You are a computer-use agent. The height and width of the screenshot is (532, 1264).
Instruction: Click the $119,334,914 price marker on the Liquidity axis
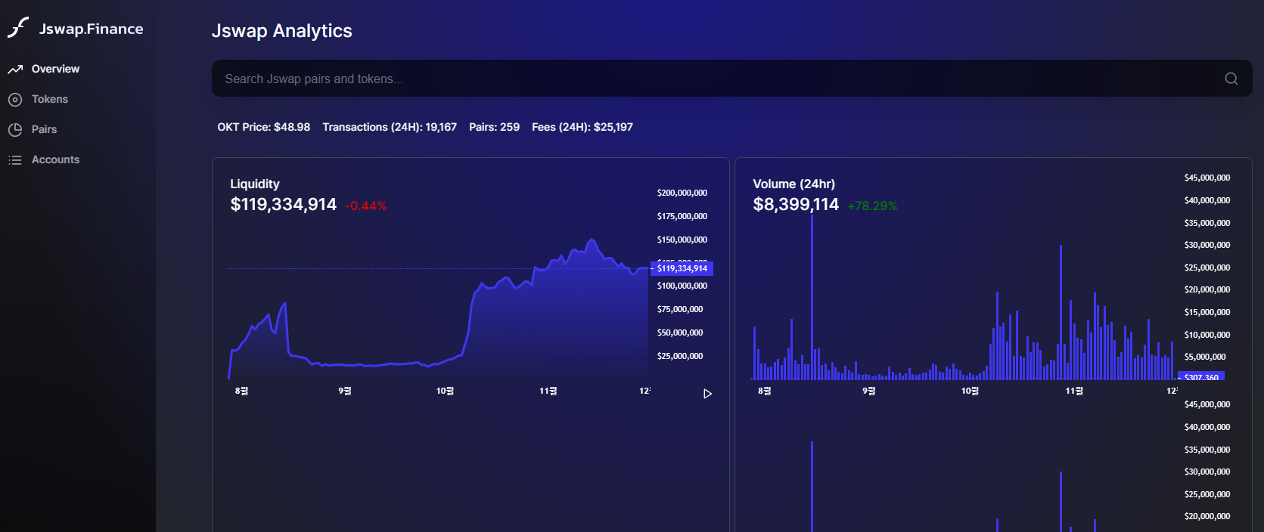[682, 268]
